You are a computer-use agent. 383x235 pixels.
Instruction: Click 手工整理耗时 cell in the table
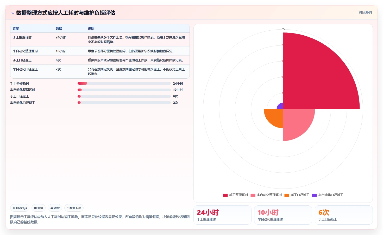coord(22,37)
